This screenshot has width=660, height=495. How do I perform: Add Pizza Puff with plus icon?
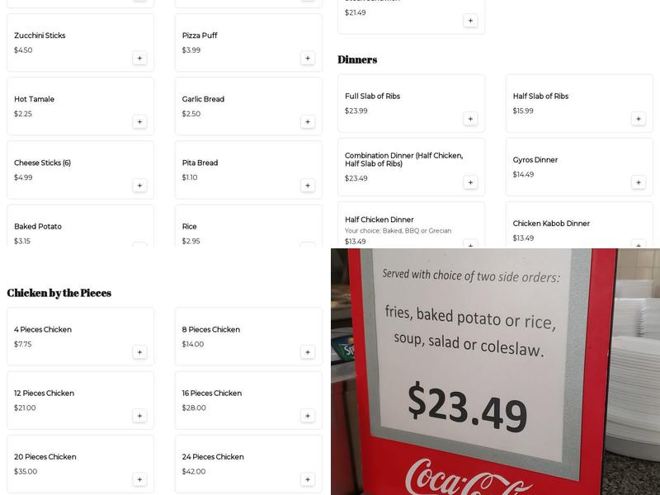[308, 59]
